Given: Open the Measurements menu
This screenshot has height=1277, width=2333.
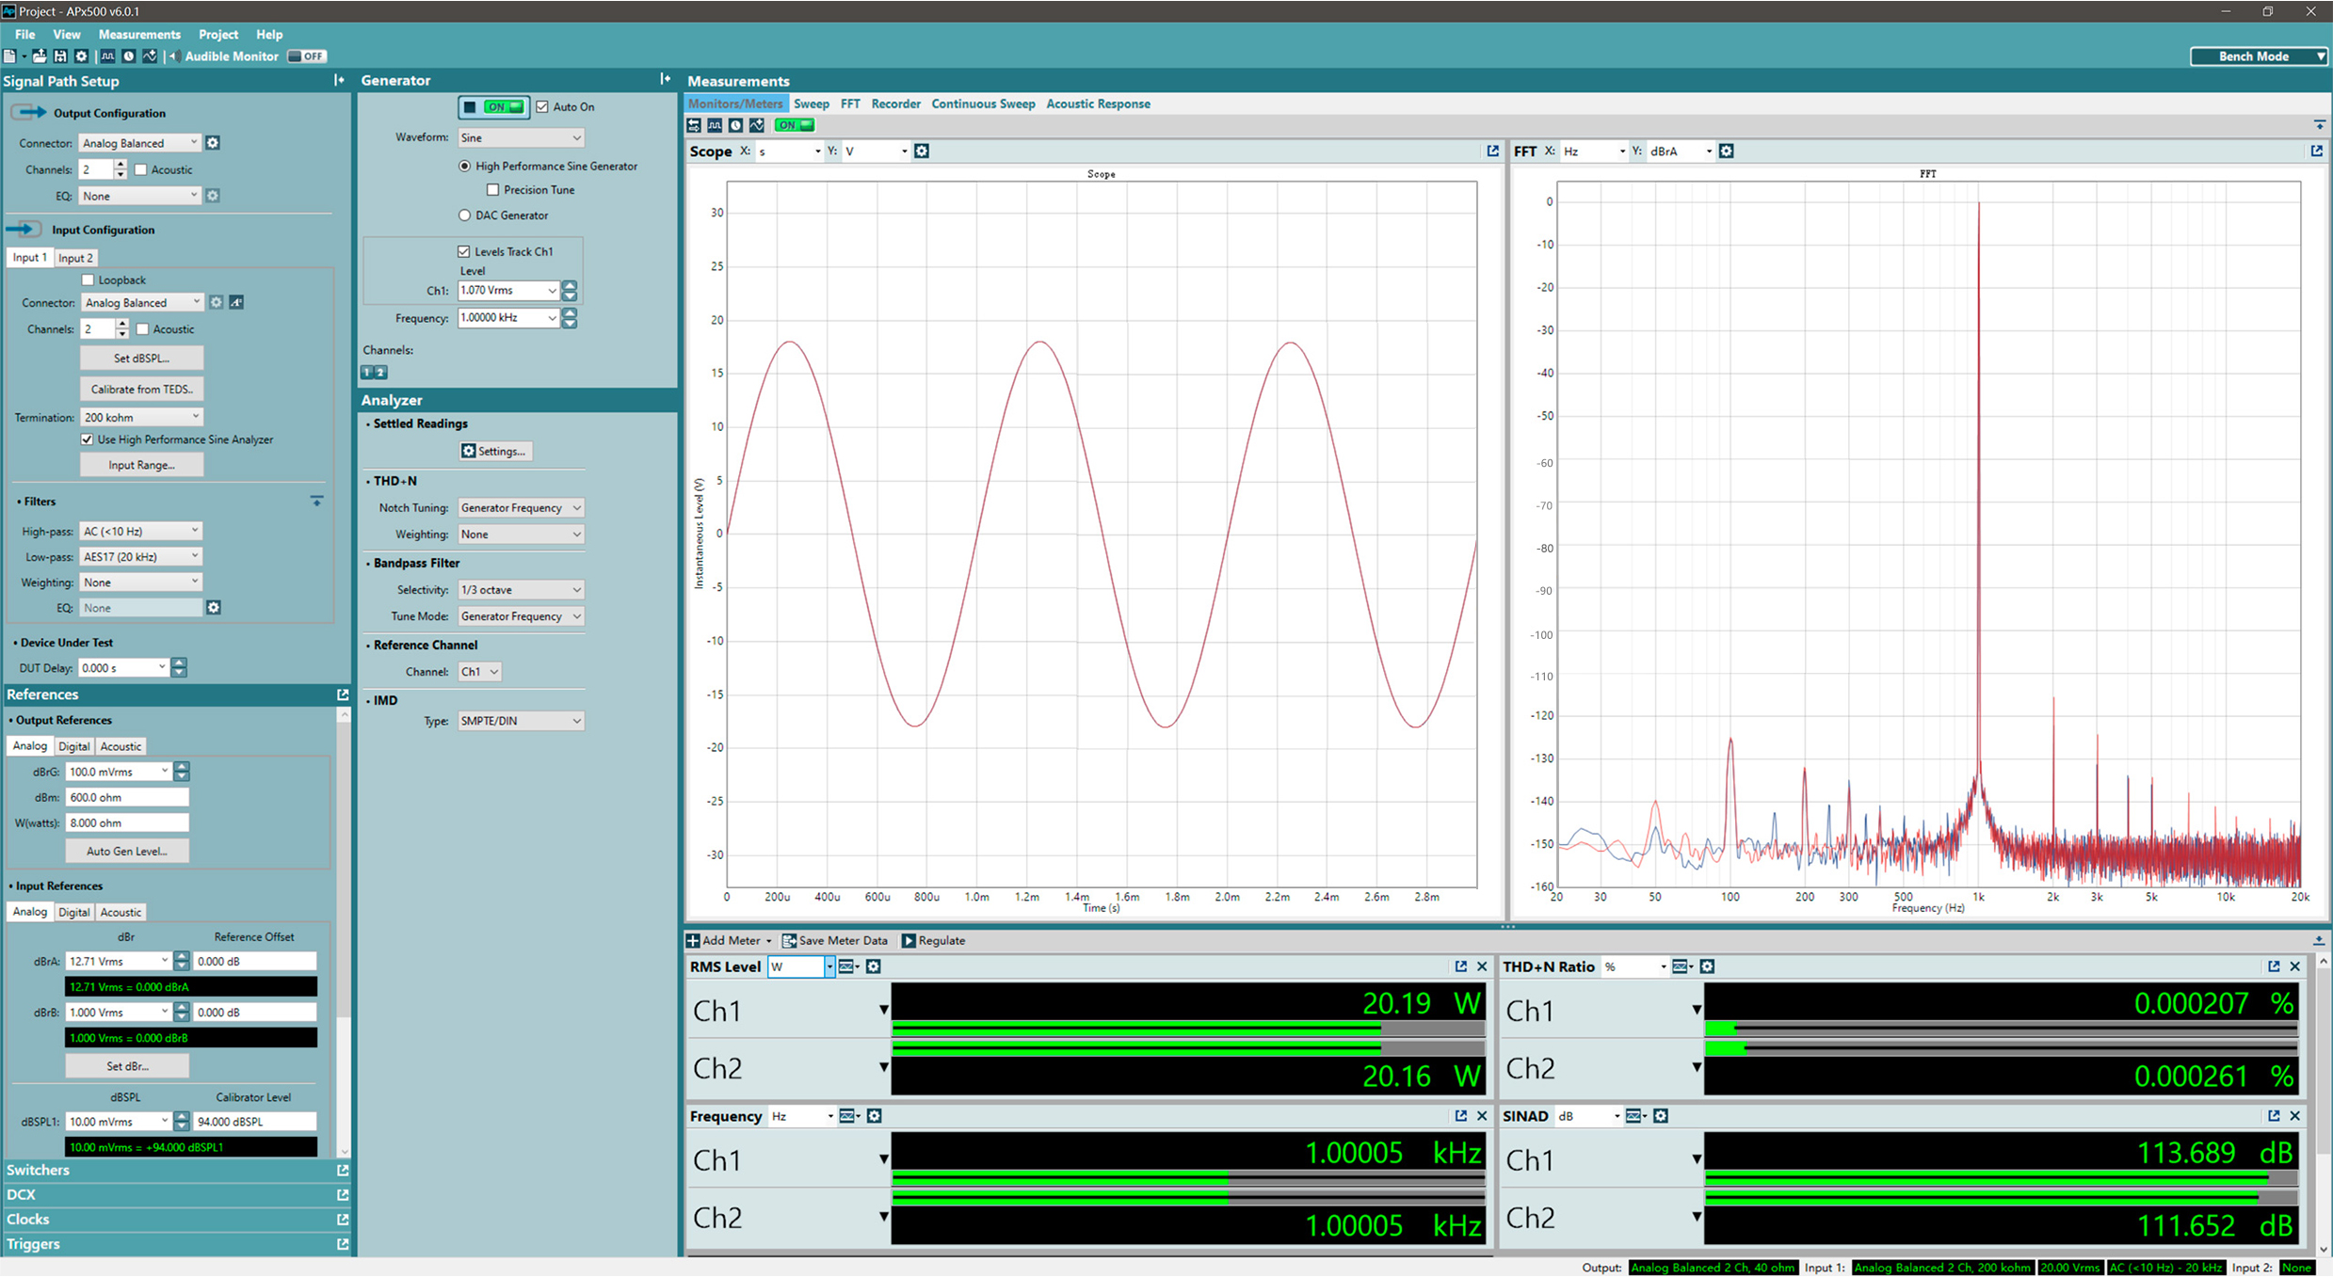Looking at the screenshot, I should pyautogui.click(x=138, y=35).
